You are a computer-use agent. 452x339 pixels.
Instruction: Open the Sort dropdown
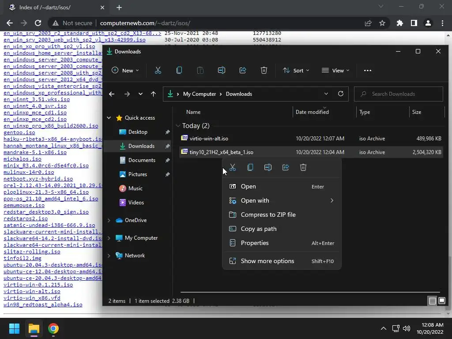pos(296,70)
